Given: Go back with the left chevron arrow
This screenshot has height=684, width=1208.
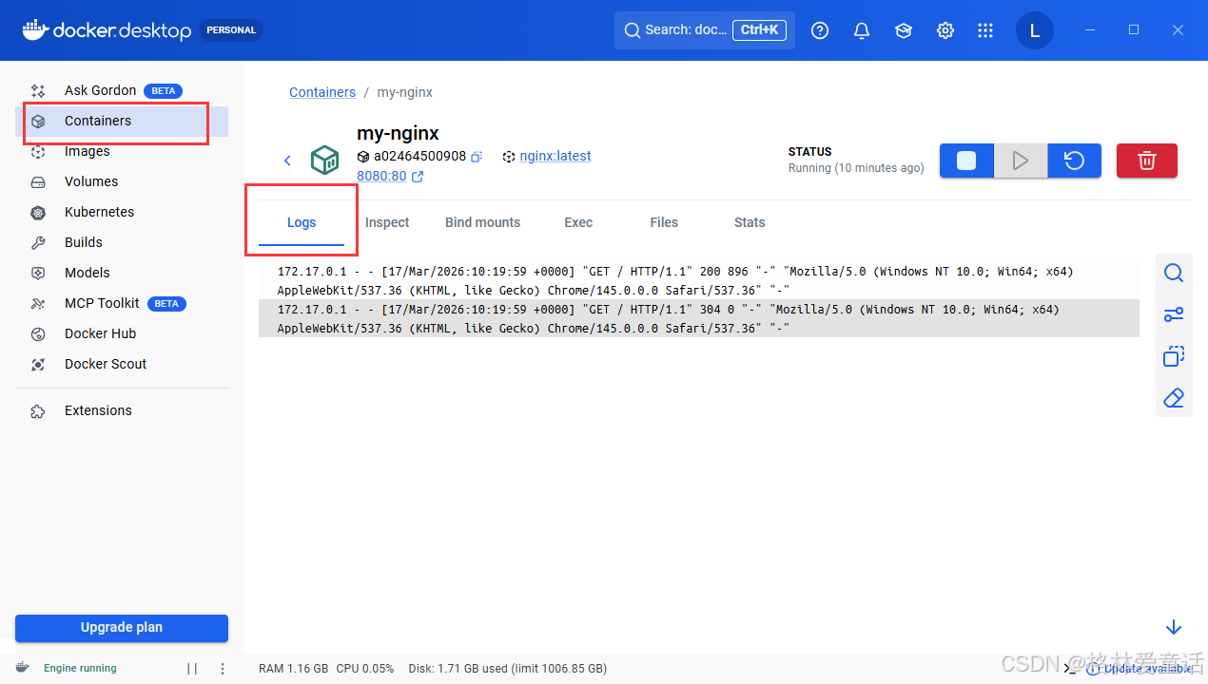Looking at the screenshot, I should (287, 161).
